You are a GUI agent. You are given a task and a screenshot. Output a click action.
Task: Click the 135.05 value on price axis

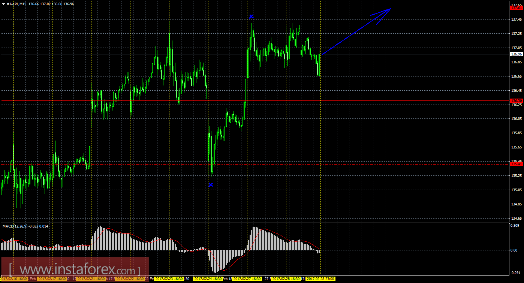pyautogui.click(x=516, y=190)
